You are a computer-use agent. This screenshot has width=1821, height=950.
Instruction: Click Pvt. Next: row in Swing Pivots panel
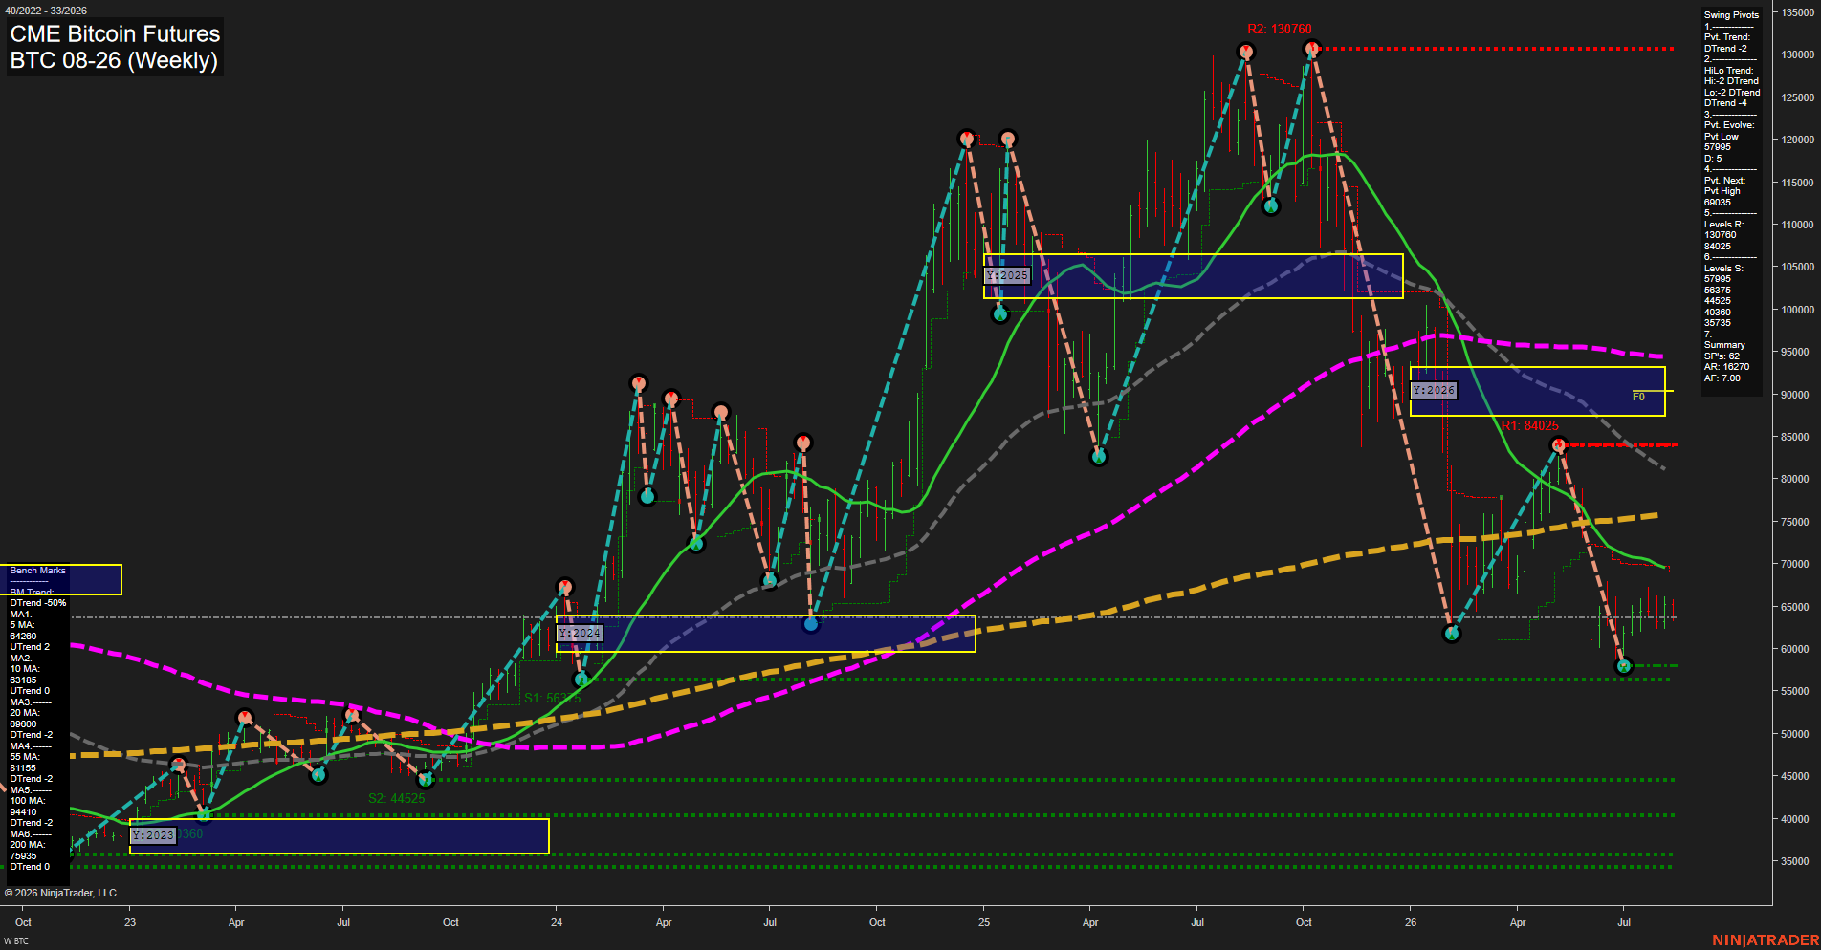tap(1725, 181)
